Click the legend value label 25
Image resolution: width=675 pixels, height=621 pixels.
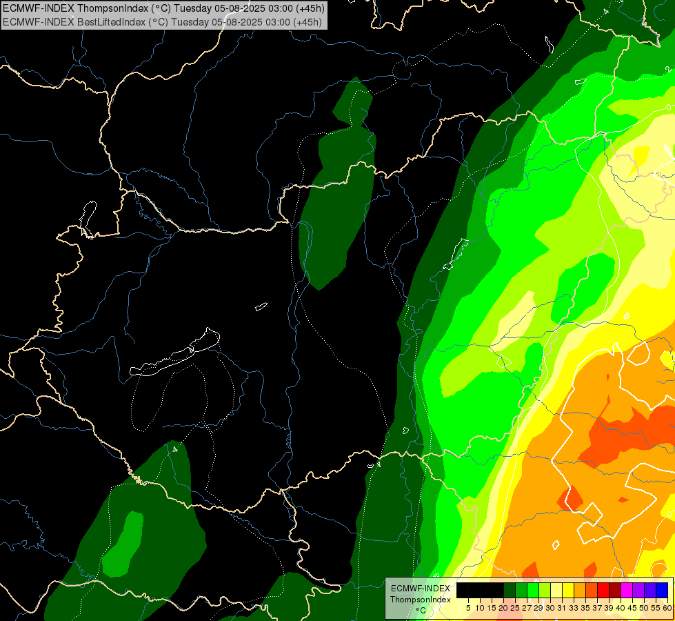pyautogui.click(x=515, y=608)
